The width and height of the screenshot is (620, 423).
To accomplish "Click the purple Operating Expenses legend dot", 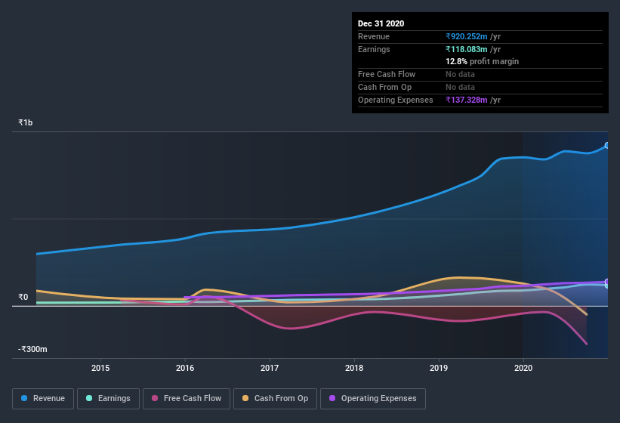I will coord(332,398).
